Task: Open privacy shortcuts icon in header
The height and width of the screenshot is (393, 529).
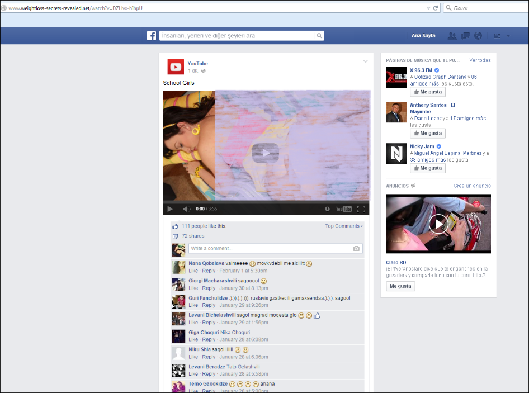Action: 497,36
